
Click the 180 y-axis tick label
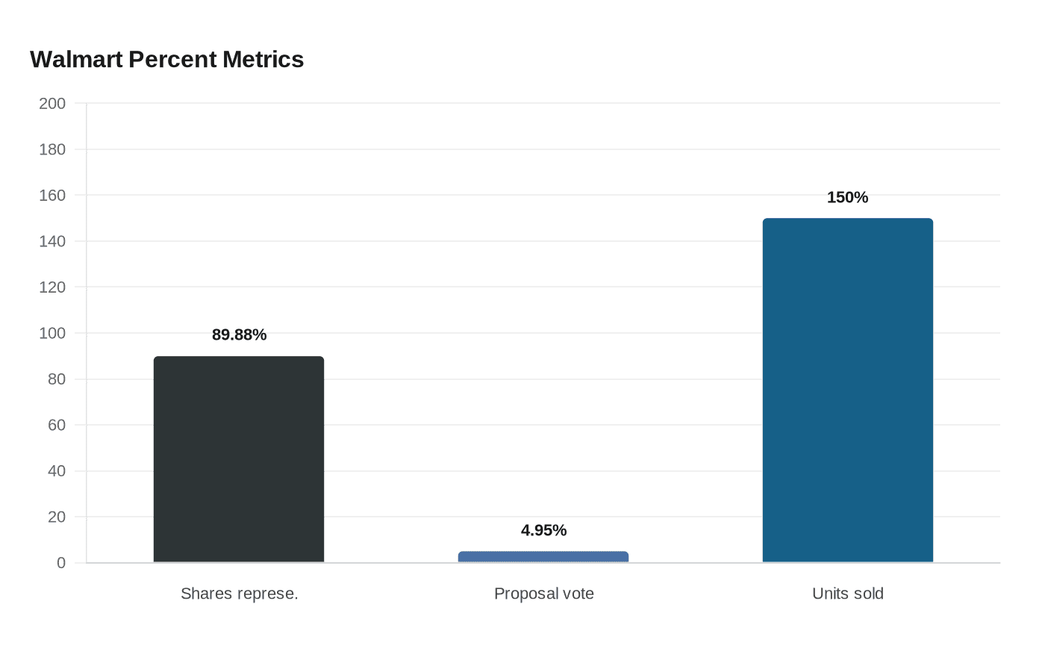point(52,149)
